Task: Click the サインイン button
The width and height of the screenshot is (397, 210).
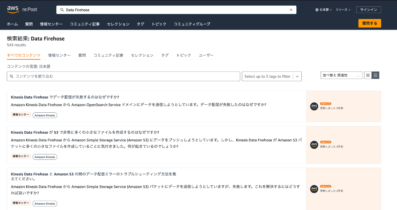Action: (368, 10)
